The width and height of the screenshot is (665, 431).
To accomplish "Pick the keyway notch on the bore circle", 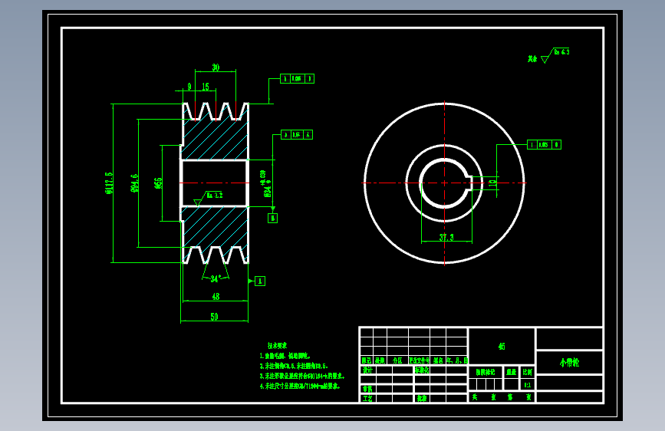I will (x=470, y=183).
